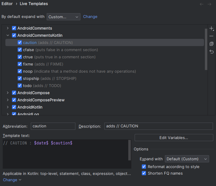Screen dimensions: 216x186
Task: Click the Duplicate template icon
Action: tap(212, 44)
